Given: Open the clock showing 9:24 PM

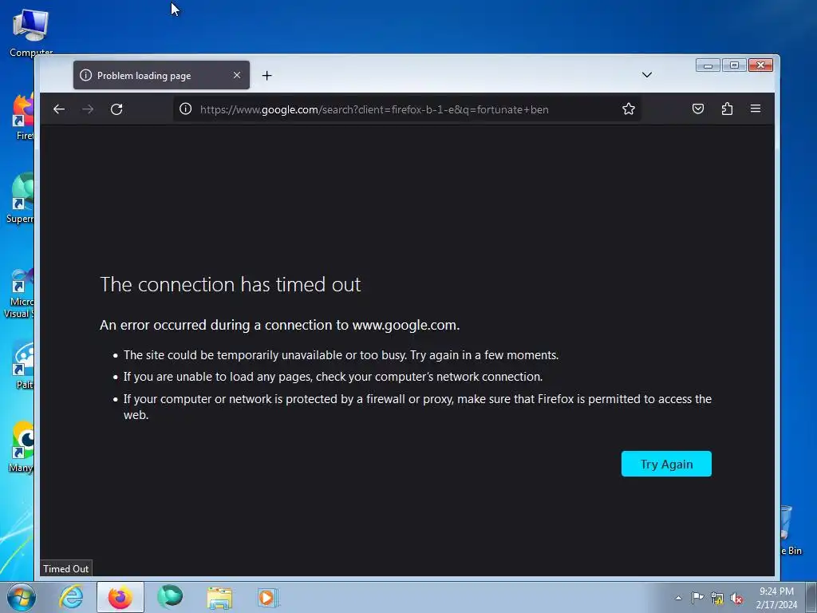Looking at the screenshot, I should [776, 598].
